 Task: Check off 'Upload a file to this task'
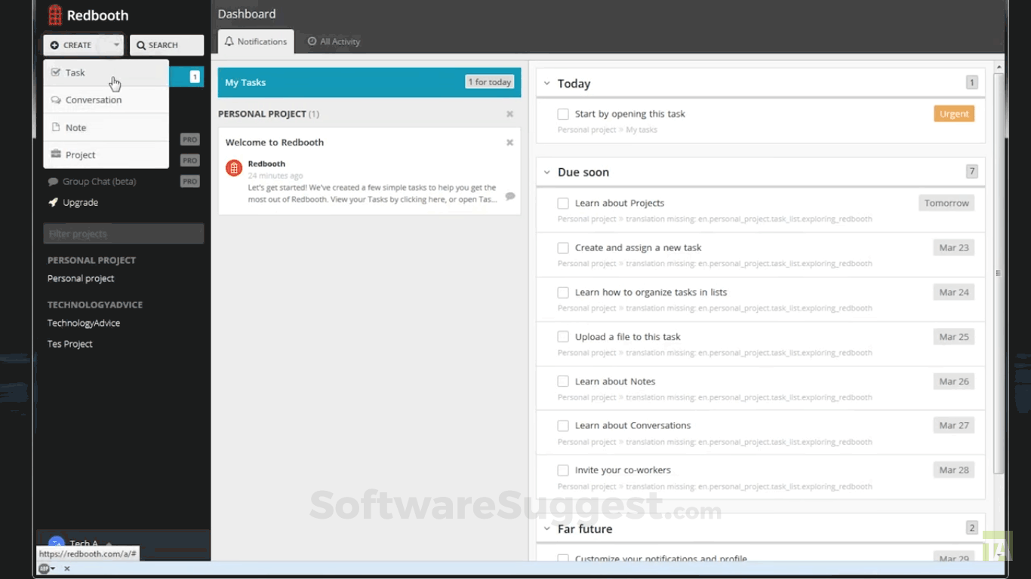pyautogui.click(x=563, y=337)
